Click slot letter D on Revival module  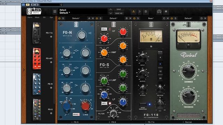pos(201,18)
